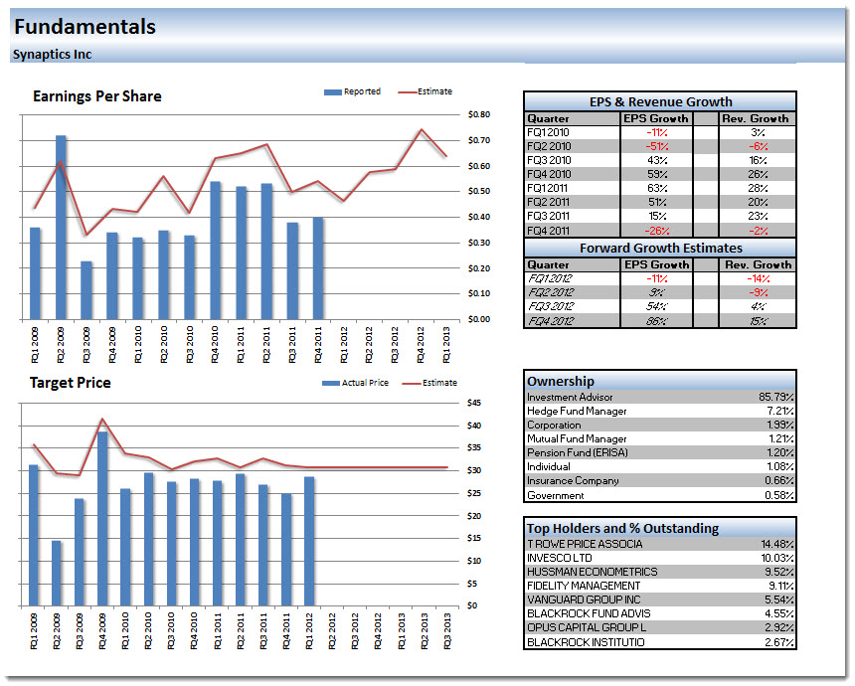Select the Government ownership row

(660, 495)
